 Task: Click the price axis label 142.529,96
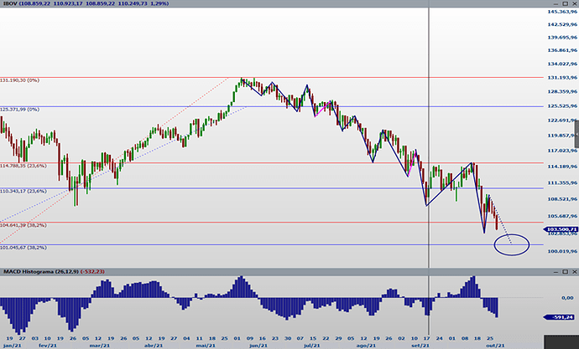pos(562,24)
